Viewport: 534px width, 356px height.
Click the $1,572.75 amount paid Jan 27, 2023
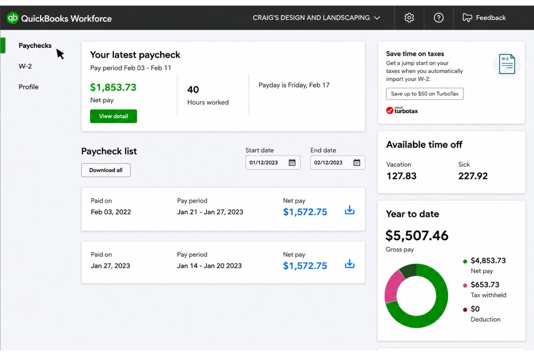(305, 266)
